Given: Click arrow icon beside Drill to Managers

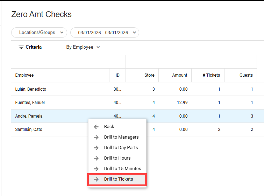Looking at the screenshot, I should (x=96, y=137).
